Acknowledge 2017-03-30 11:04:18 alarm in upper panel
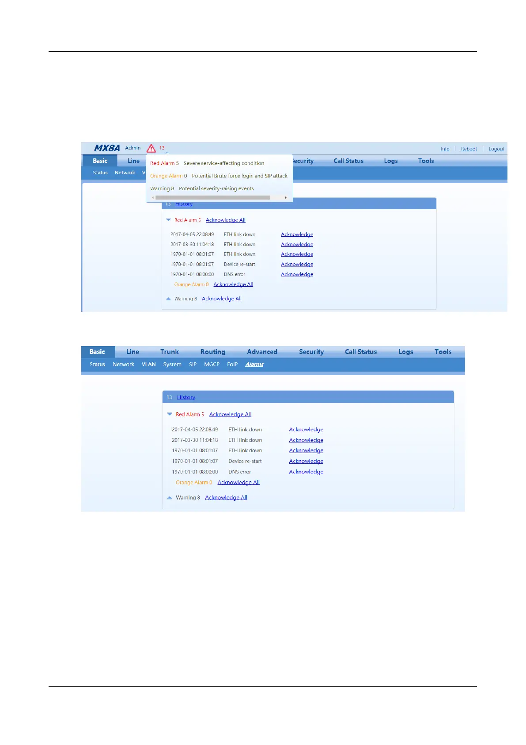Viewport: 526px width, 745px height. [x=297, y=244]
